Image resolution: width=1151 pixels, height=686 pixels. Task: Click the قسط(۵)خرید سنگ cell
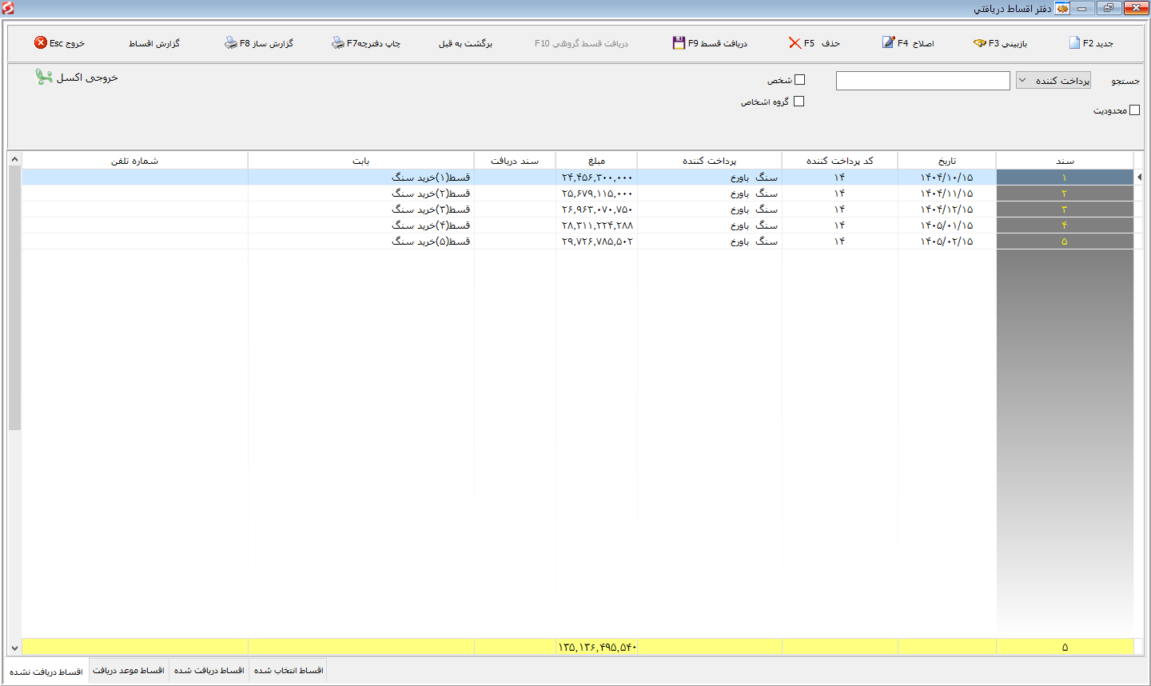[361, 241]
